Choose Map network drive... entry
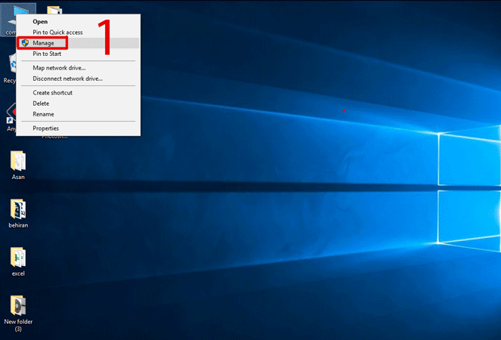This screenshot has width=501, height=340. click(x=59, y=68)
